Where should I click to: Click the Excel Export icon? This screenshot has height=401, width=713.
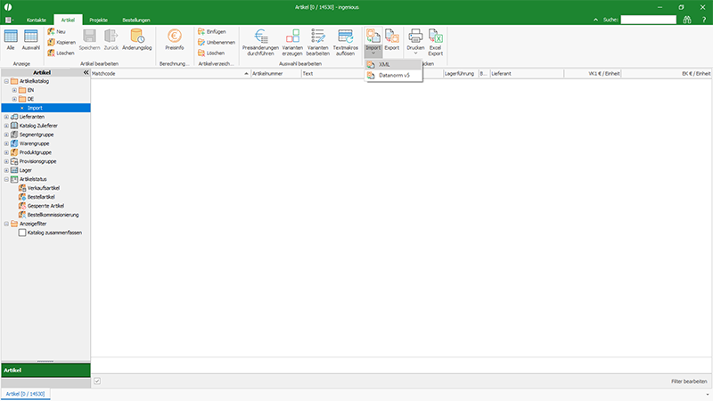435,42
